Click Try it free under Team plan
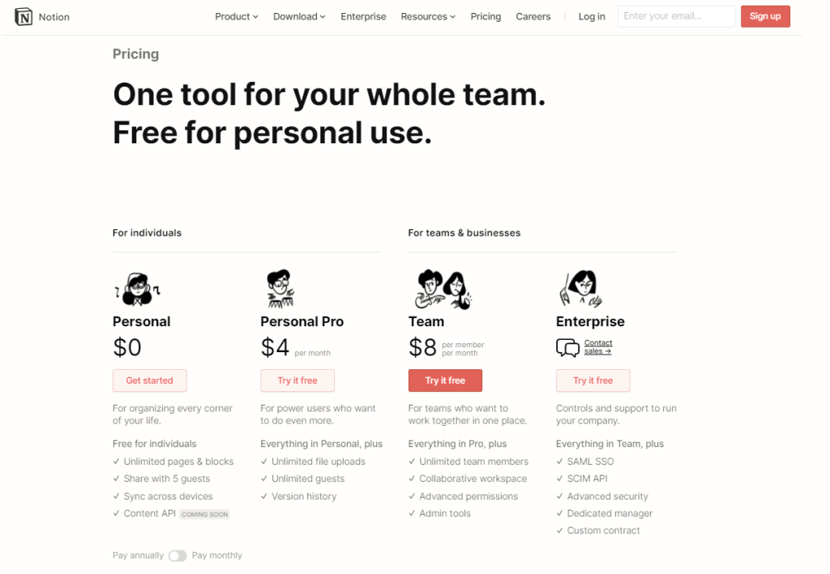830x574 pixels. tap(445, 381)
